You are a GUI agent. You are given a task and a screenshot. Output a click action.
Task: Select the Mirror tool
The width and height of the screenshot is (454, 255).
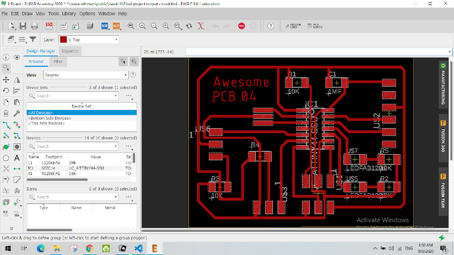[17, 79]
